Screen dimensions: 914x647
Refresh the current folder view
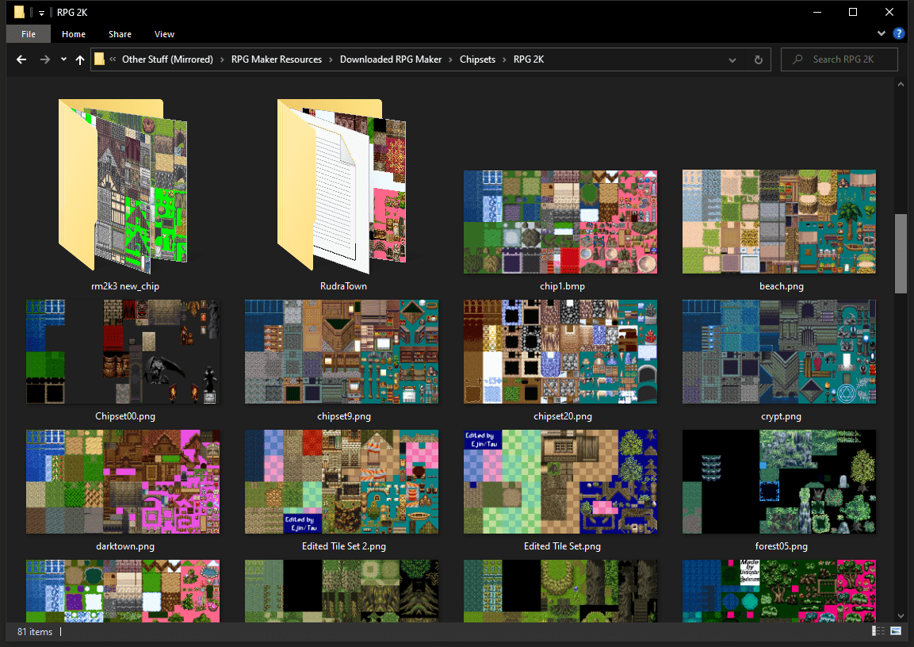[x=758, y=59]
